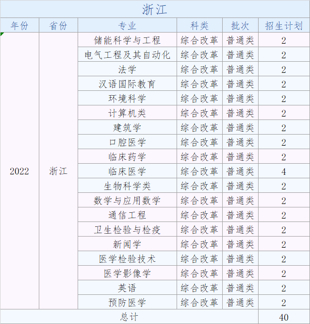
Task: Select the 口腔医学 major cell
Action: pyautogui.click(x=127, y=142)
